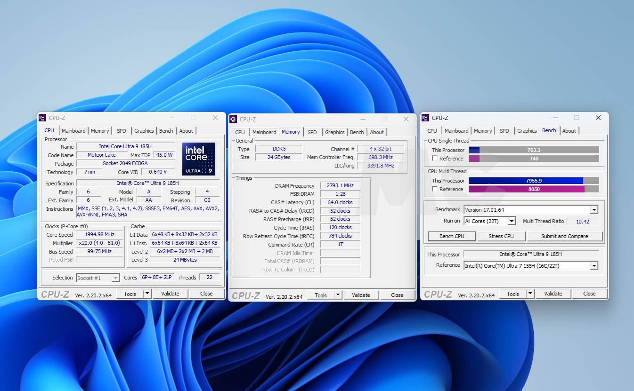Click the Row Refresh Cycle Time value 784 clocks

340,236
